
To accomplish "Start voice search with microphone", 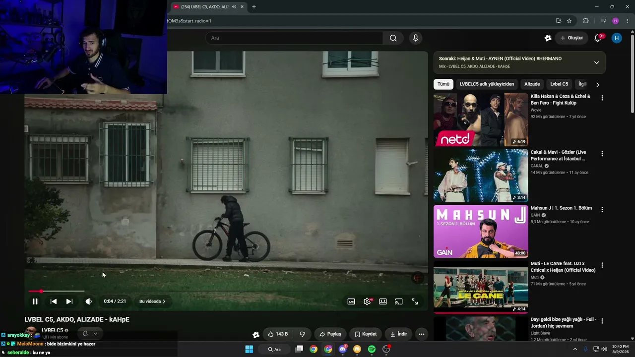I will pyautogui.click(x=416, y=38).
